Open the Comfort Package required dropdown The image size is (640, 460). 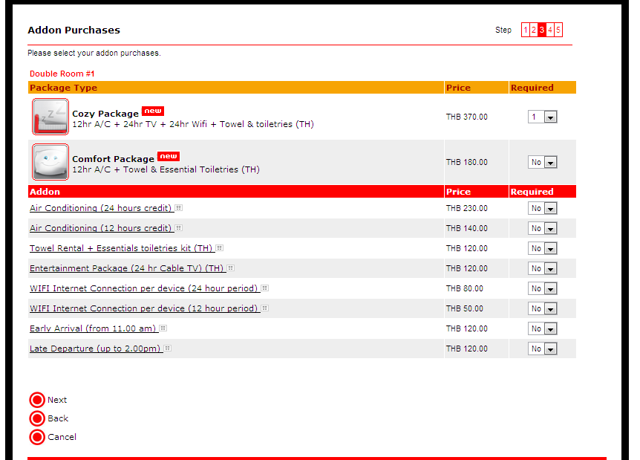pos(543,162)
